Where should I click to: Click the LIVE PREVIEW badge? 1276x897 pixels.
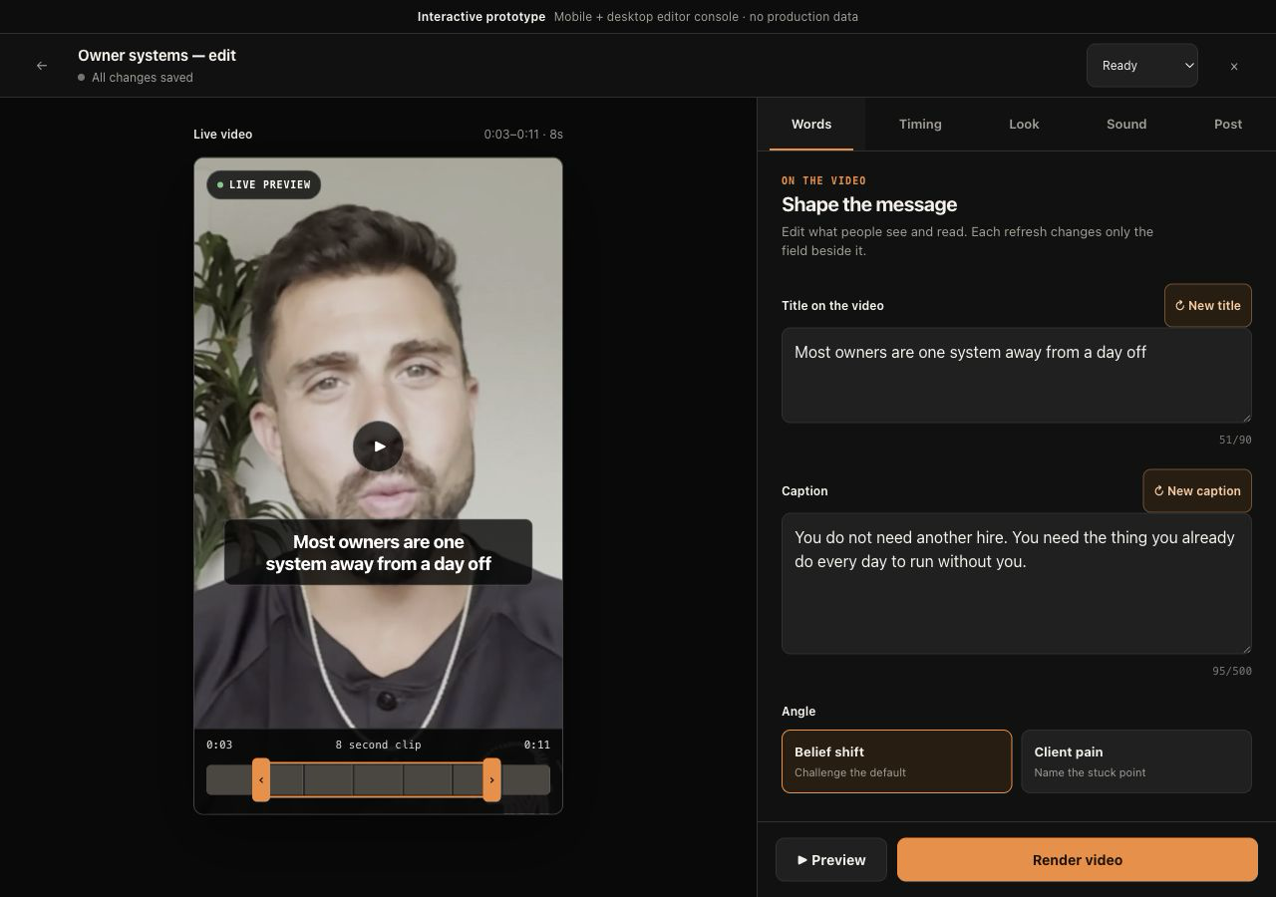[264, 184]
